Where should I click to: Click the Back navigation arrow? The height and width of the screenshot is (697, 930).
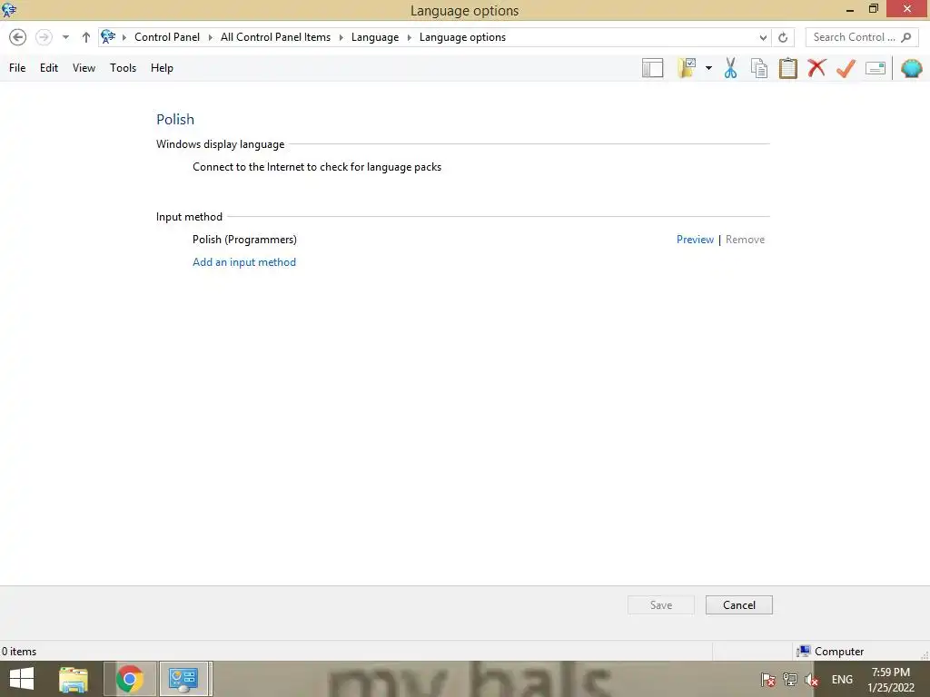coord(18,36)
